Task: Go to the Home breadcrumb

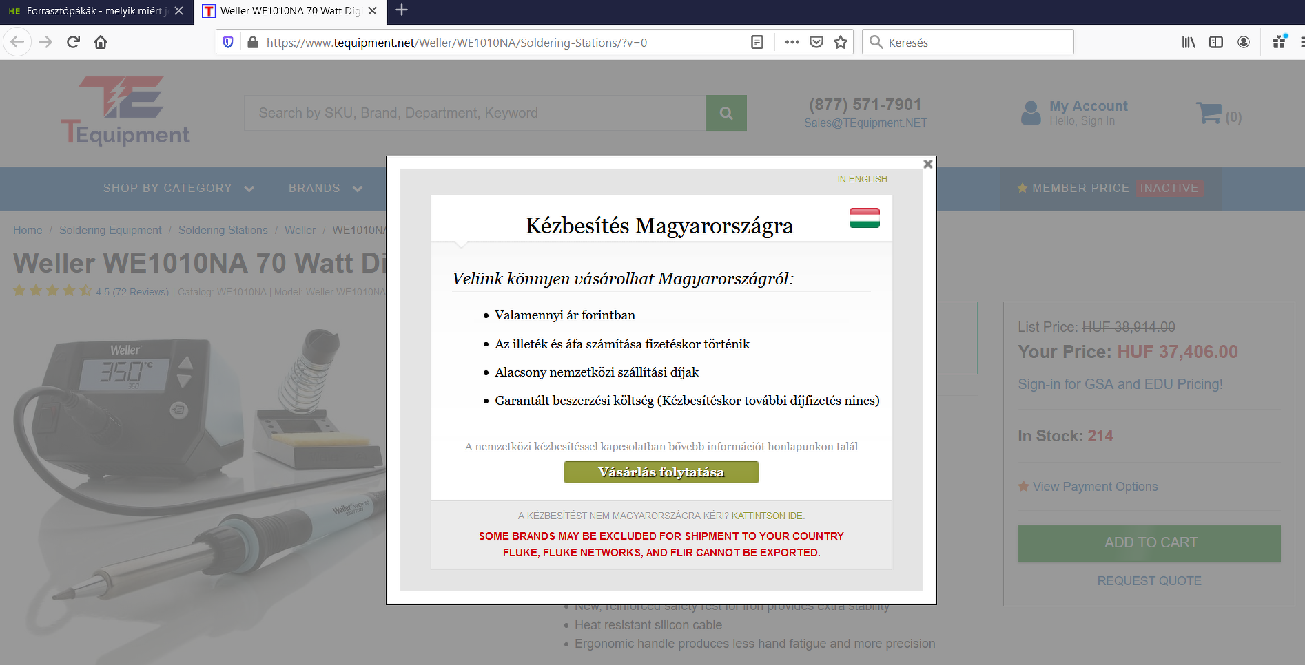Action: click(x=28, y=230)
